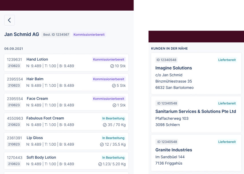Click the Jan Schmid AG heading
Viewport: 244px width, 174px height.
pos(22,34)
